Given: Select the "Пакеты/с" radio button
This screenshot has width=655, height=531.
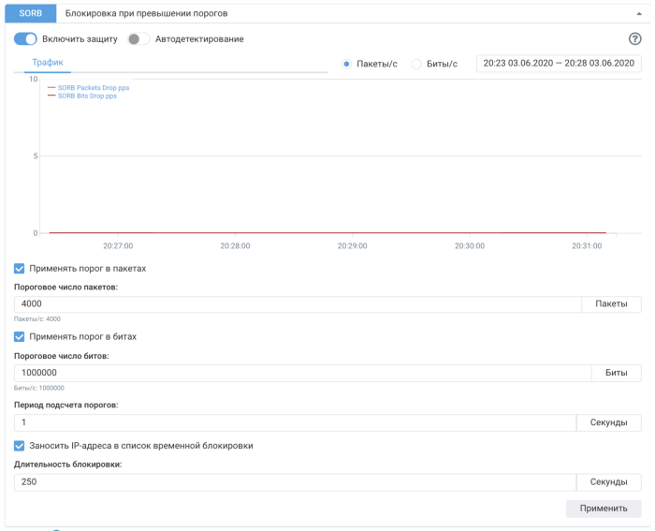Looking at the screenshot, I should coord(347,64).
